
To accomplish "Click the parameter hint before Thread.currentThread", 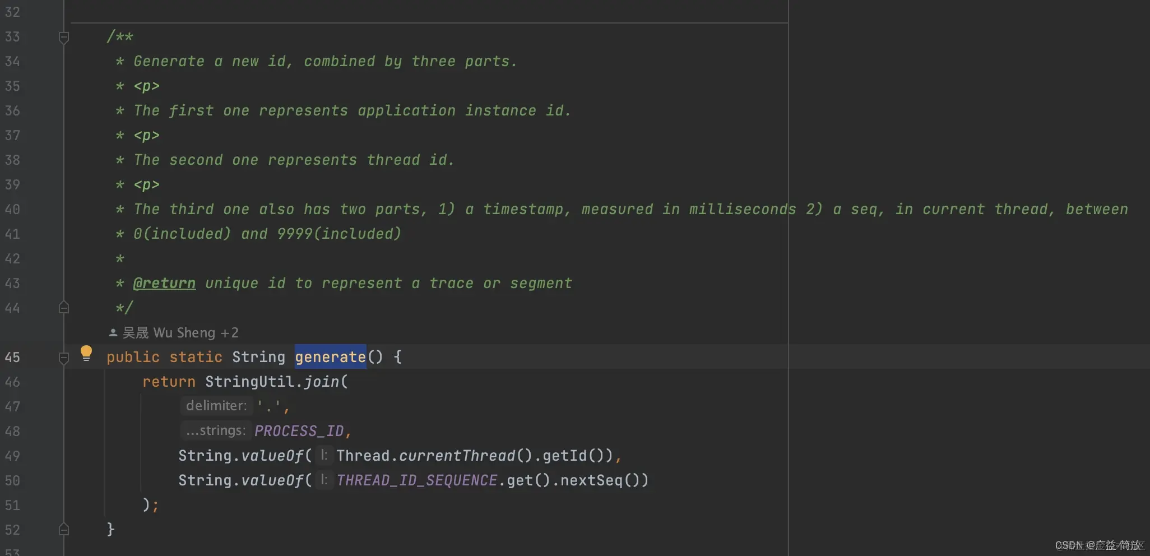I will 324,455.
